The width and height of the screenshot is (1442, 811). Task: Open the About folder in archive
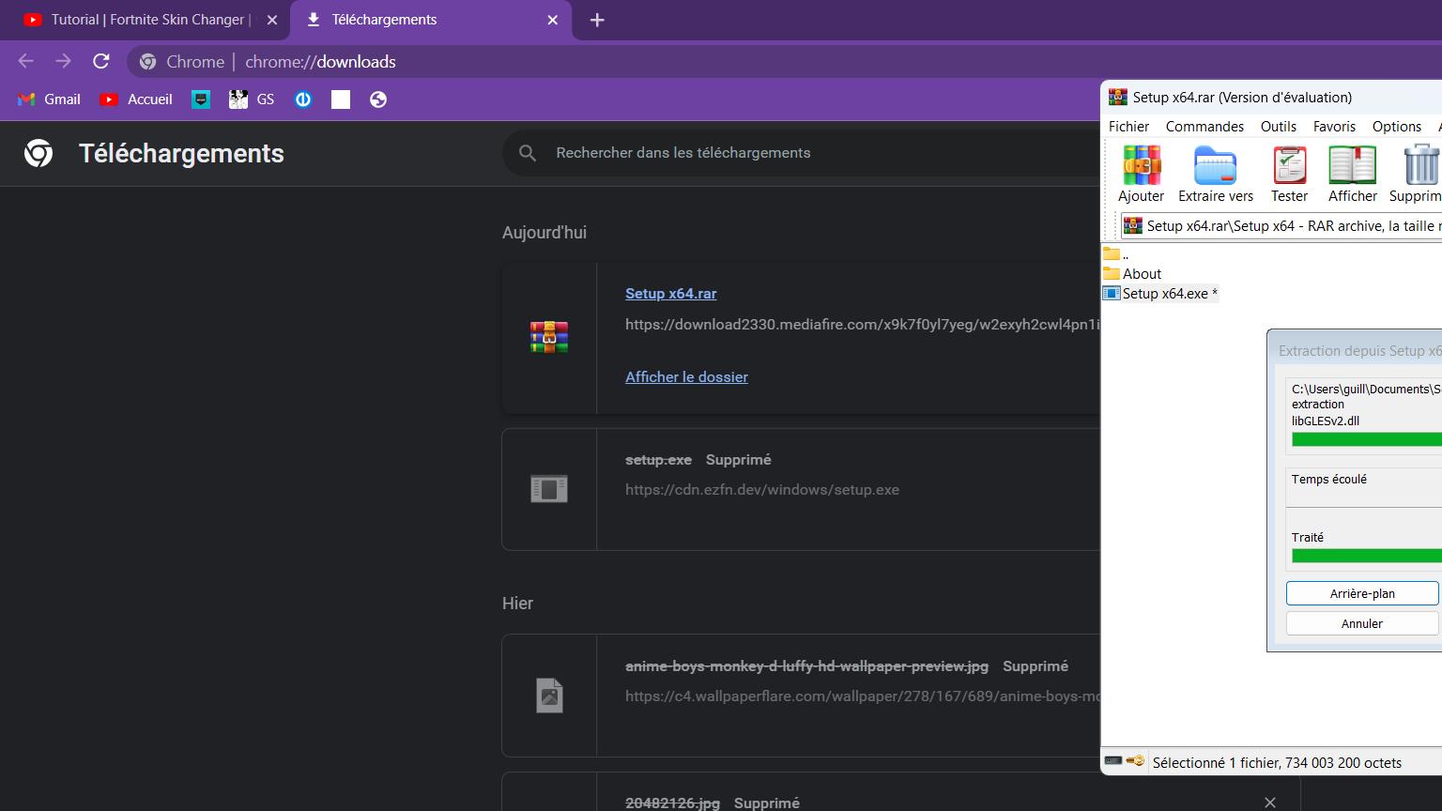click(1142, 274)
